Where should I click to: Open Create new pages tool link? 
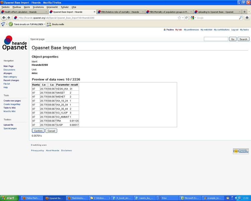(x=12, y=100)
